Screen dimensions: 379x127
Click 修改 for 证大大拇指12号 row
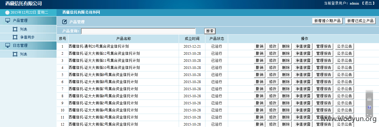click(x=273, y=53)
